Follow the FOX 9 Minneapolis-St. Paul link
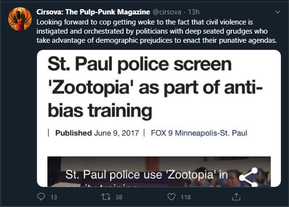 click(x=199, y=133)
